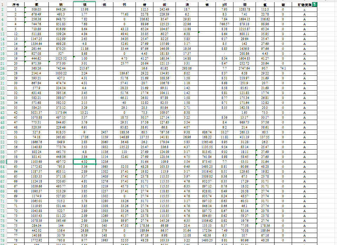337x245 pixels.
Task: Click cell with value 1334.64
Action: (36, 44)
